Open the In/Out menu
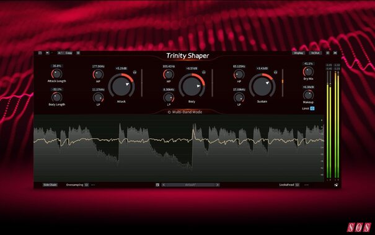 (x=315, y=53)
